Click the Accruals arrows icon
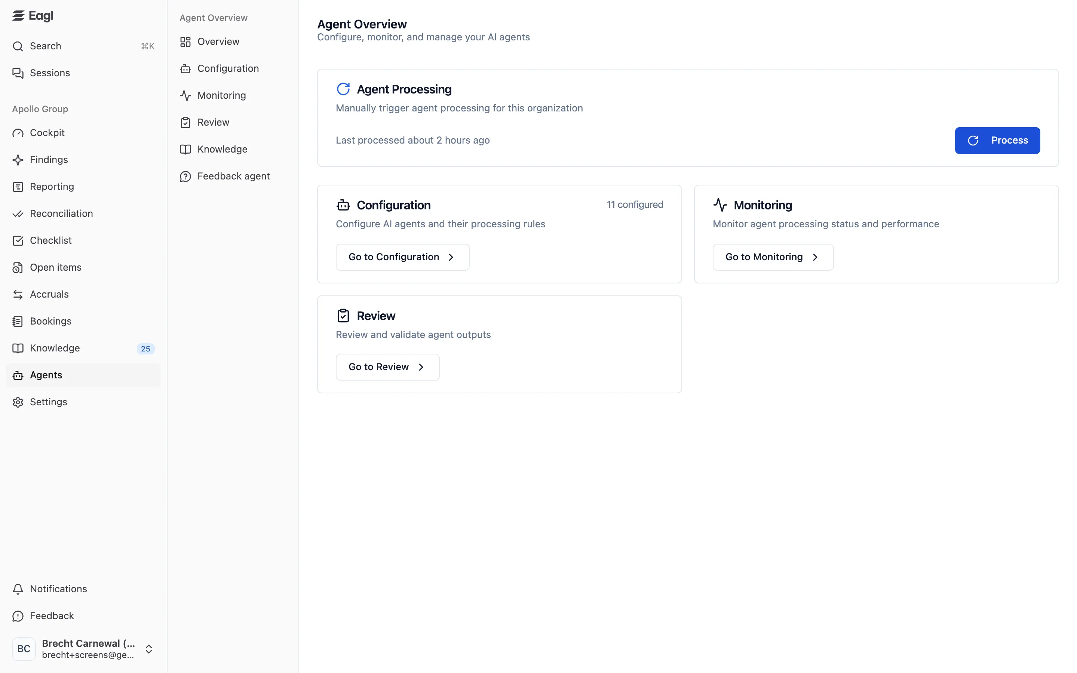1077x673 pixels. tap(18, 295)
